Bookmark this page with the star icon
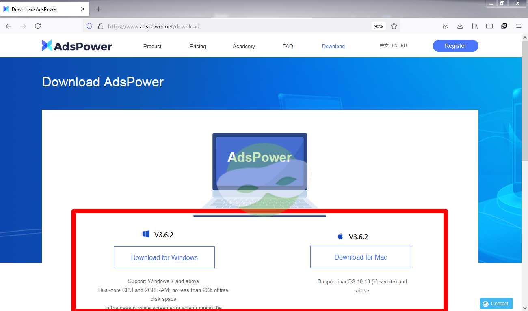The height and width of the screenshot is (311, 528). click(x=394, y=26)
